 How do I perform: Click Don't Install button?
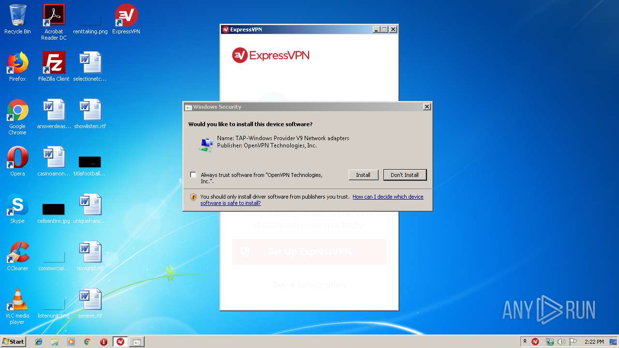pos(405,175)
